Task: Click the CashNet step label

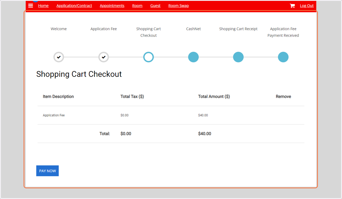Action: 194,29
